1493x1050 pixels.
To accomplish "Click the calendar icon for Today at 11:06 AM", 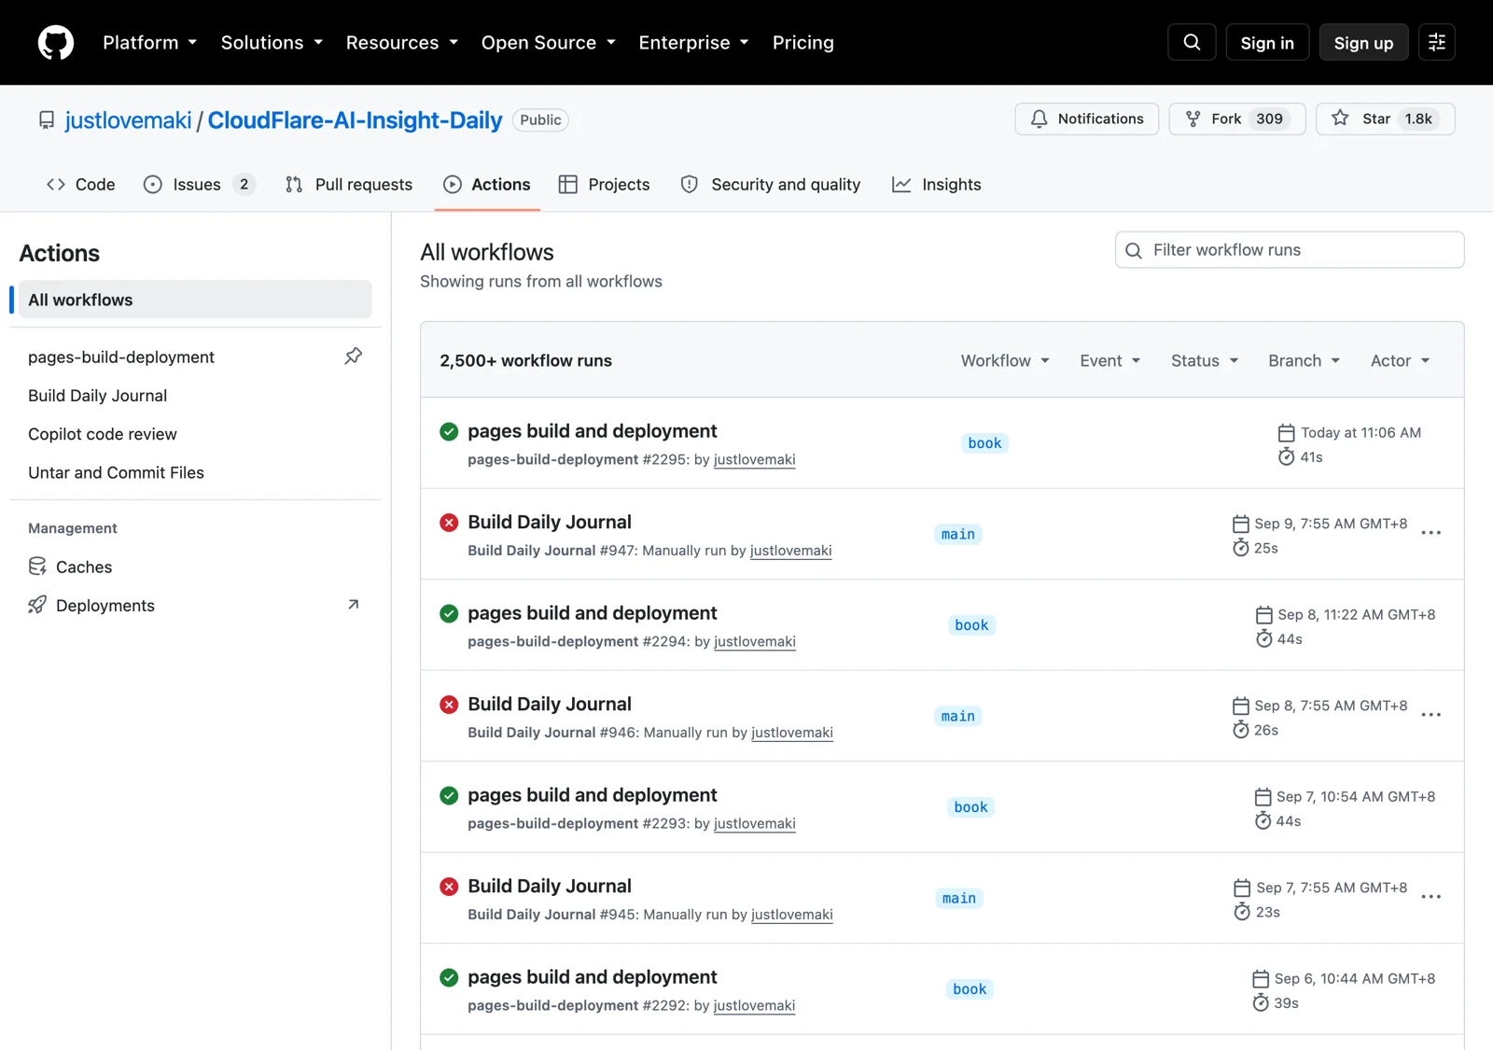I will click(x=1286, y=433).
